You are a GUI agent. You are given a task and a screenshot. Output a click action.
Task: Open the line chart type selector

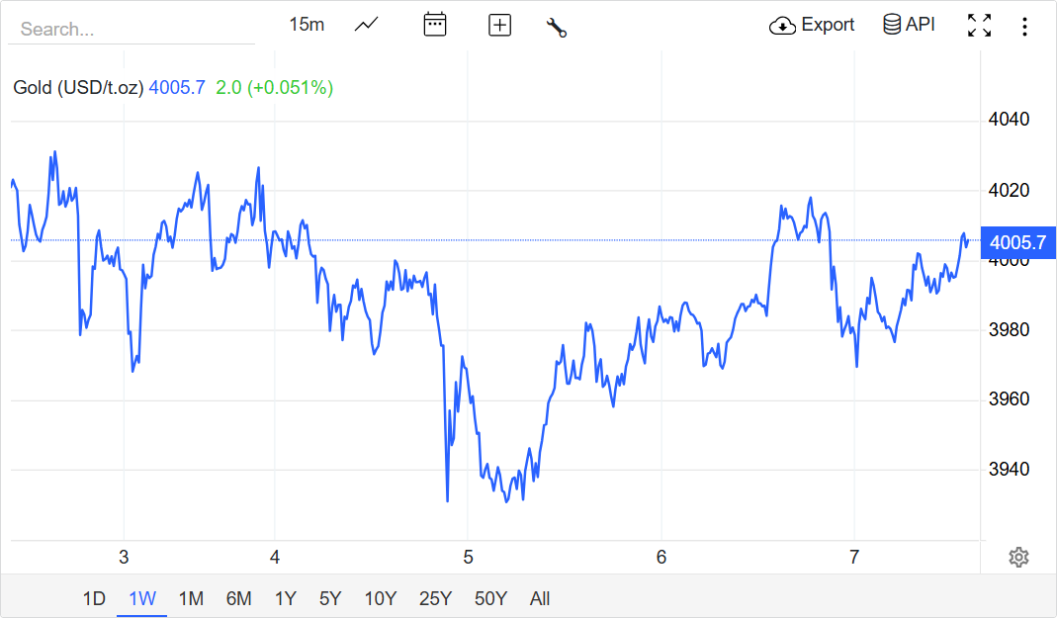[x=366, y=25]
